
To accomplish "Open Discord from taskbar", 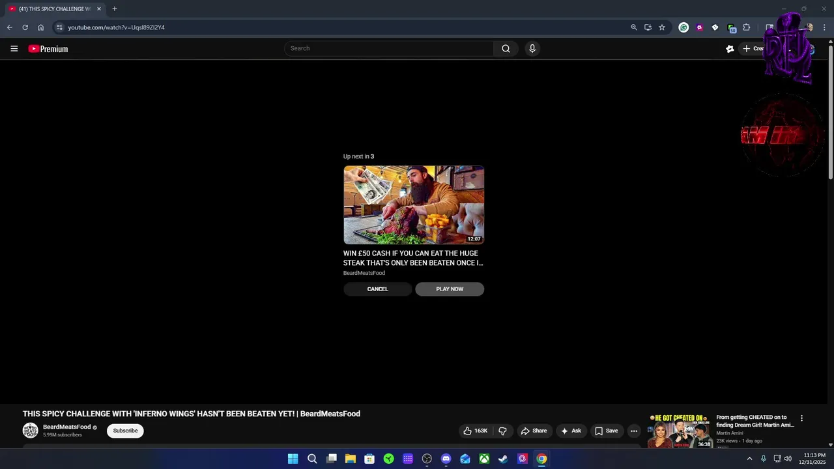I will [x=446, y=459].
